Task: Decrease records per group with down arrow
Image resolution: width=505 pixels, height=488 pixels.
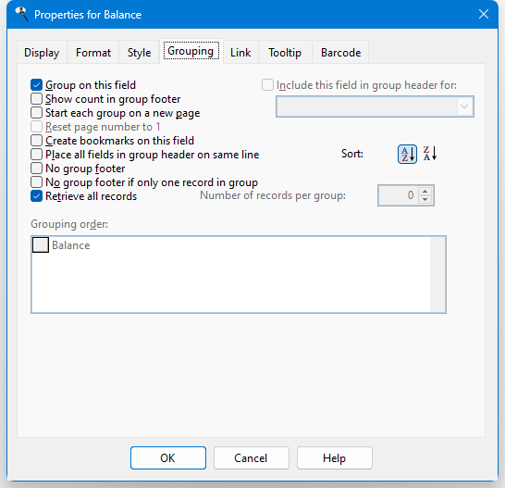Action: coord(425,199)
